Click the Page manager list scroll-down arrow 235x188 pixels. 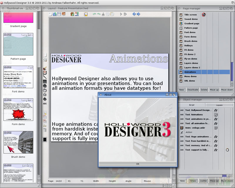(232, 85)
